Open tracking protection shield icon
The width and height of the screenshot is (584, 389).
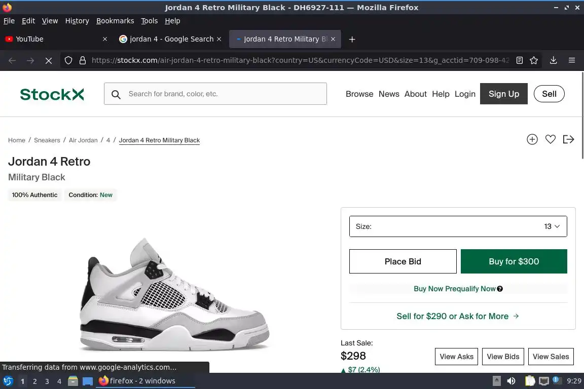tap(68, 60)
